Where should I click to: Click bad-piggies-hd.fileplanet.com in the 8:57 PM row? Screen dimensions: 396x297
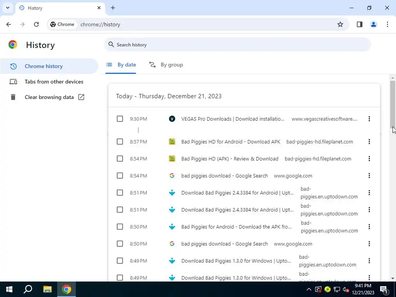[319, 142]
